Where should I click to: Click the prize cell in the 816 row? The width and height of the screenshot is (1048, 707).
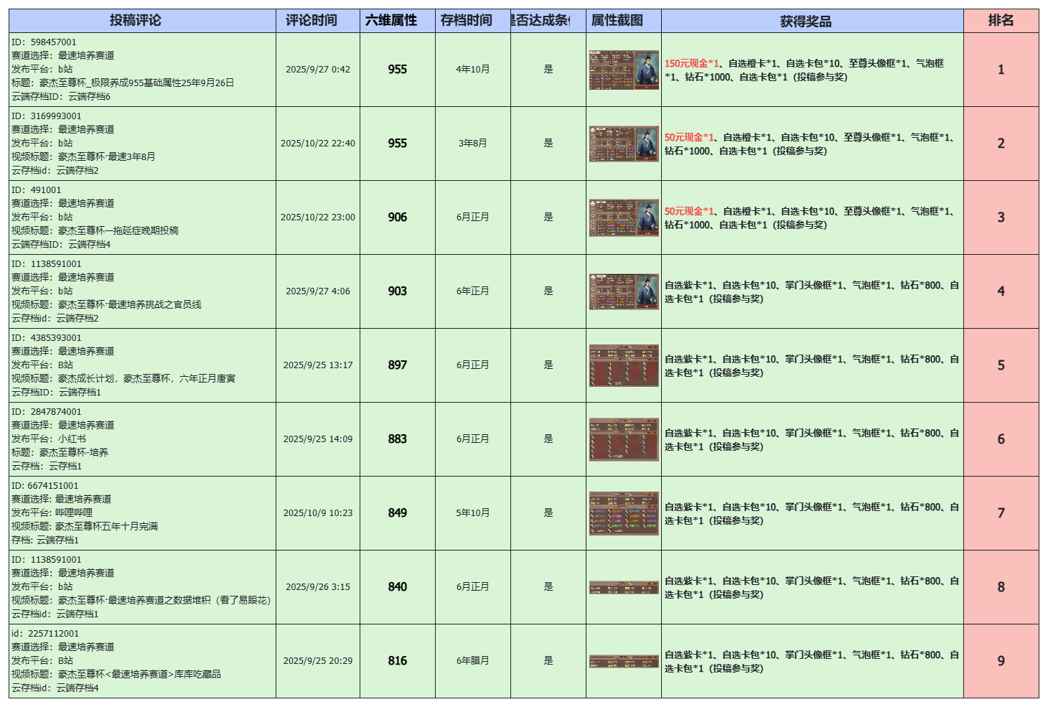(813, 661)
